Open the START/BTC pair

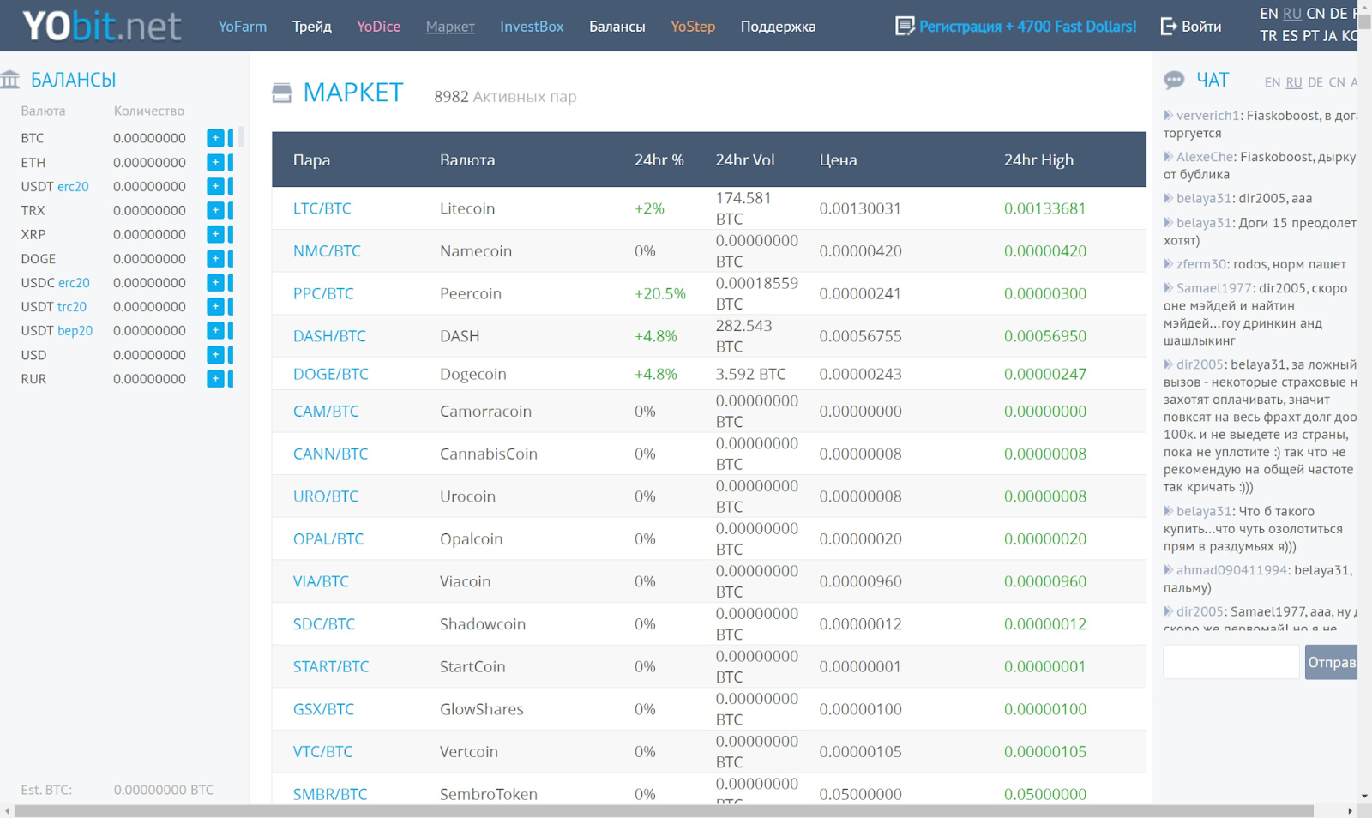pos(331,666)
